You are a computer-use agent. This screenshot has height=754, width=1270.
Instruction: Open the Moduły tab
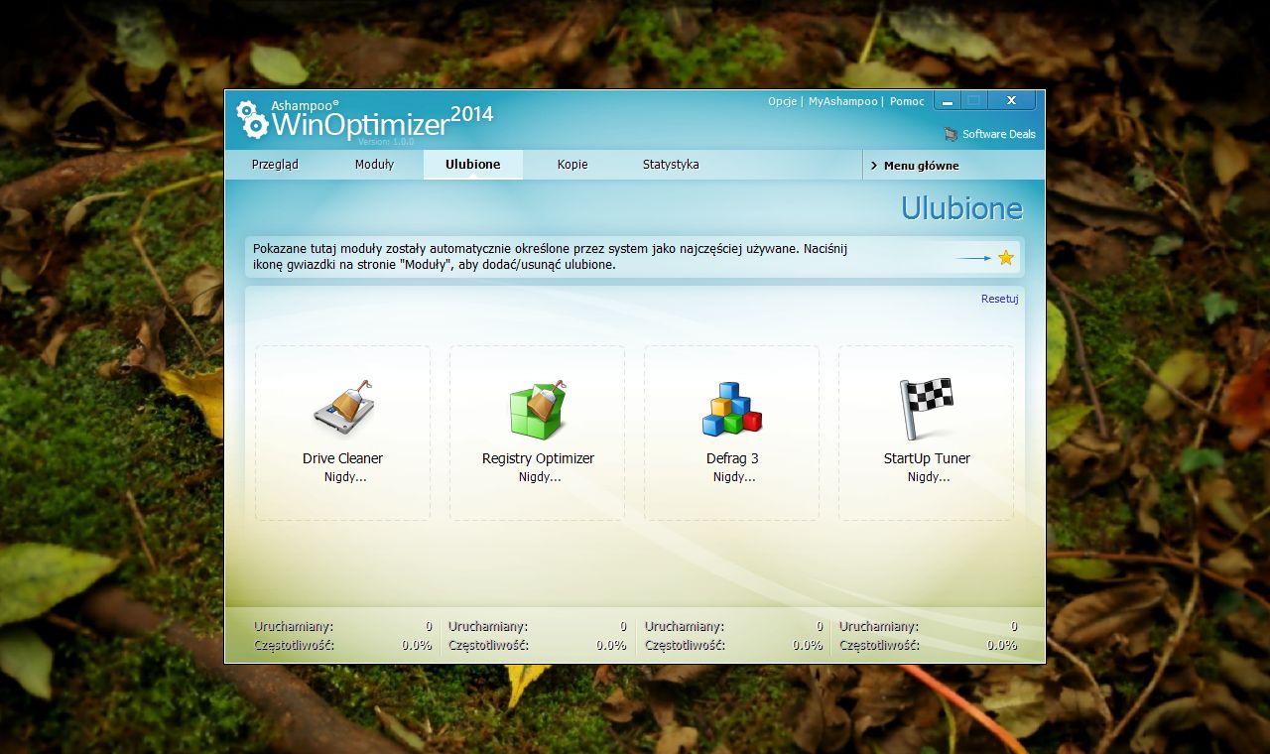[x=374, y=165]
